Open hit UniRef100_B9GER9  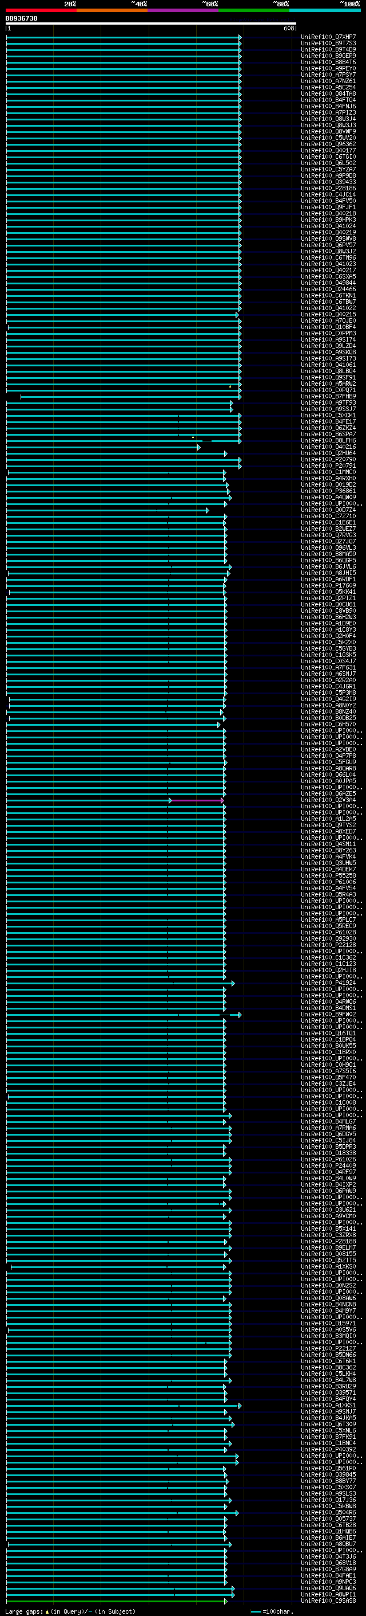tap(328, 56)
